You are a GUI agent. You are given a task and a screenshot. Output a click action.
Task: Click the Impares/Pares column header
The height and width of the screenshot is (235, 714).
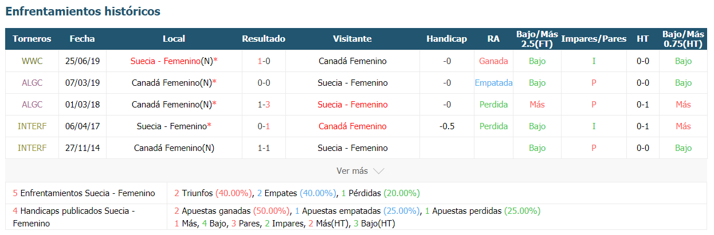click(x=594, y=39)
